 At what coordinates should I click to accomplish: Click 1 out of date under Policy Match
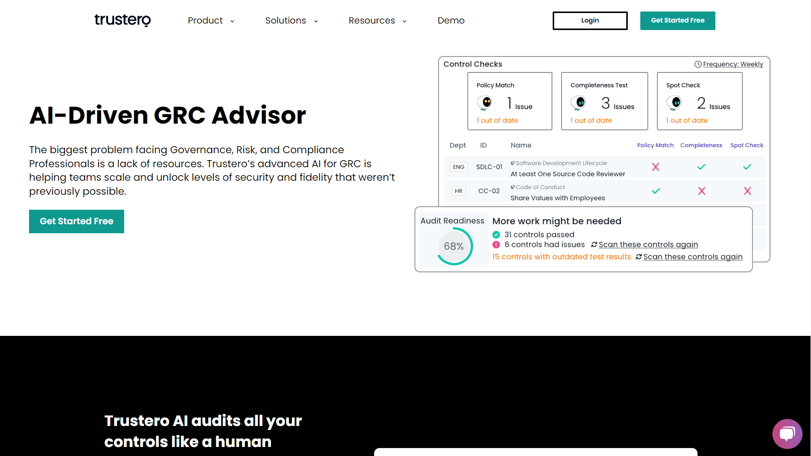coord(497,121)
